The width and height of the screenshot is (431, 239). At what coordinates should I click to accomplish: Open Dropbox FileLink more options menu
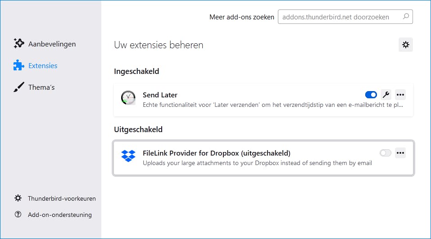click(400, 153)
